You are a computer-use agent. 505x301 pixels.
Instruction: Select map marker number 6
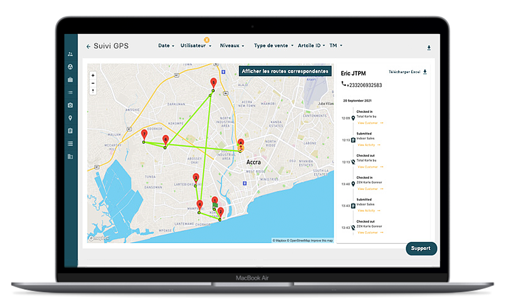tap(165, 140)
